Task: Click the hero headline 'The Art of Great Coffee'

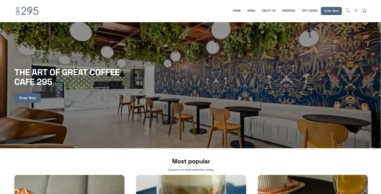Action: [67, 72]
